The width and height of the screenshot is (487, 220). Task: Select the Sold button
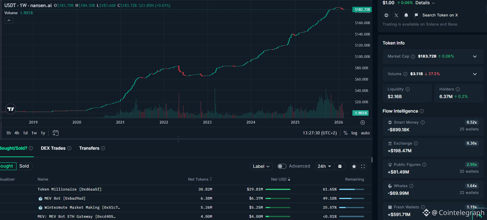[x=24, y=166]
